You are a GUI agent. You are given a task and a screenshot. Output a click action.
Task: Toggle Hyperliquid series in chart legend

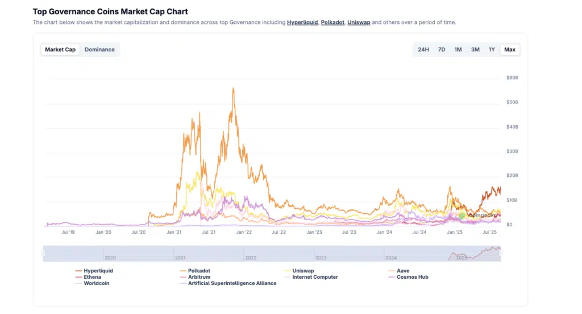[98, 271]
